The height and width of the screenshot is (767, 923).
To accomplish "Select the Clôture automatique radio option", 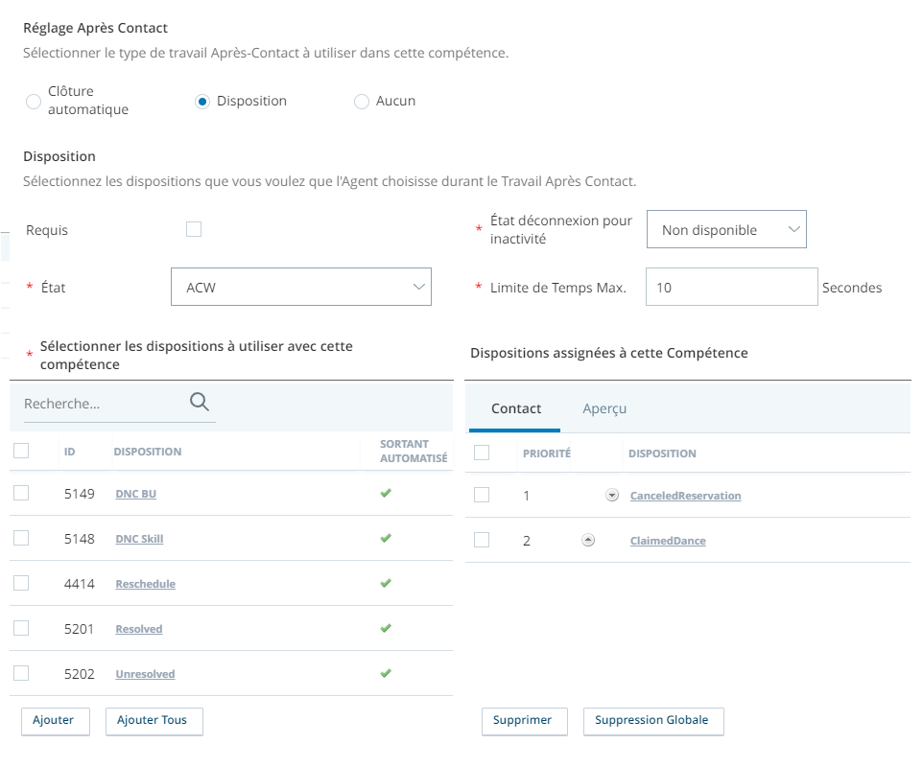I will coord(34,102).
